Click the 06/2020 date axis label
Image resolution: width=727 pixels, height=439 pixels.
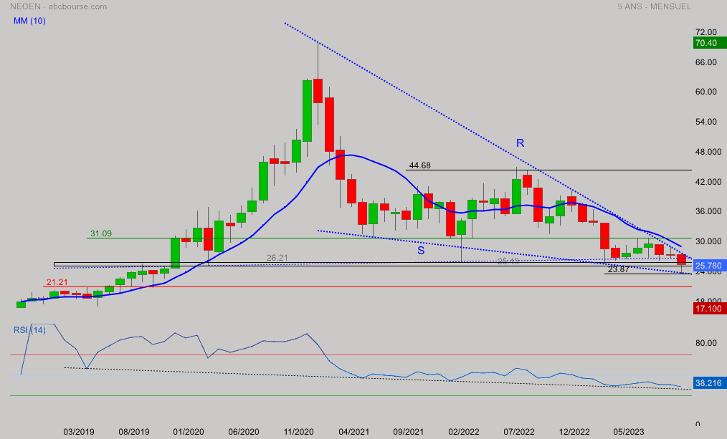coord(244,432)
